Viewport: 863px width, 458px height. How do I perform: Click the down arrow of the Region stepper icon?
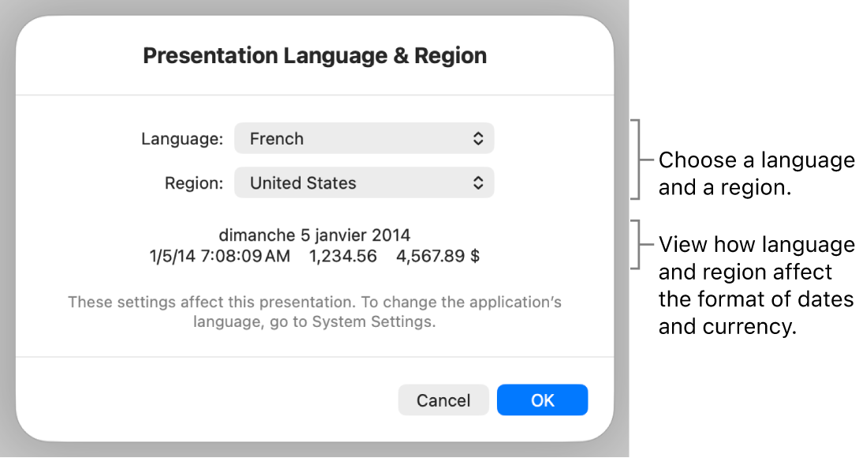point(478,186)
